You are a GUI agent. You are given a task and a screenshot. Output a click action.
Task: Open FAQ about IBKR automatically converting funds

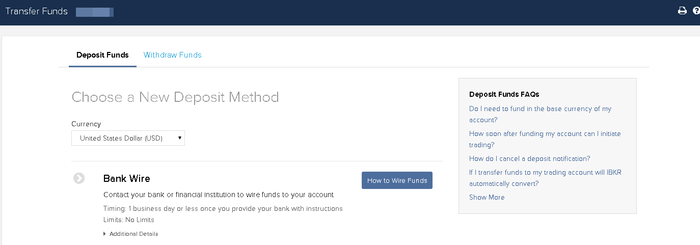(x=545, y=178)
